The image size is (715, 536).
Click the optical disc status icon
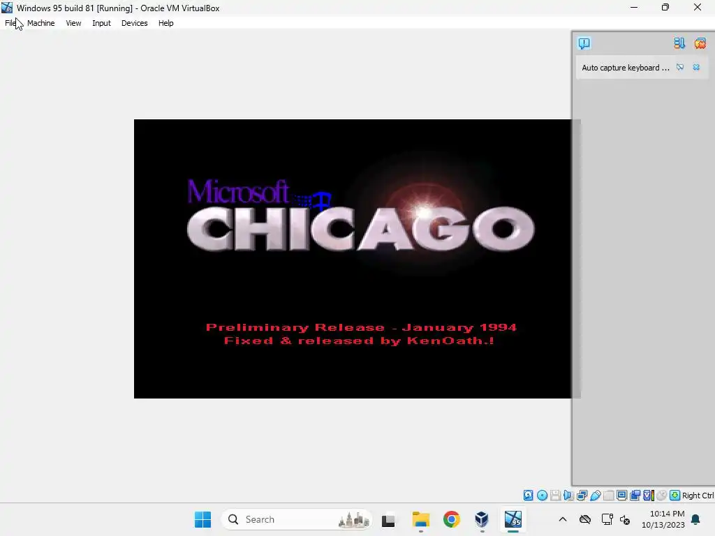542,496
